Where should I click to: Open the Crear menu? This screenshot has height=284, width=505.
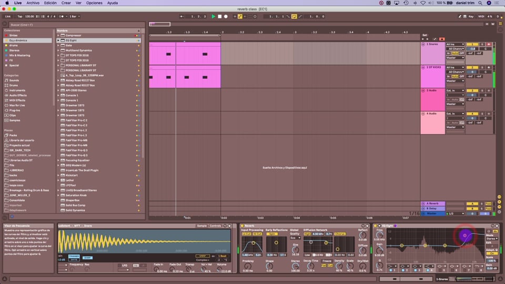pyautogui.click(x=66, y=3)
